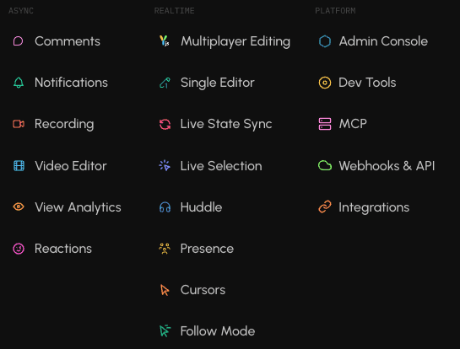The width and height of the screenshot is (460, 349).
Task: Click the orange View Analytics eye icon
Action: coord(19,207)
